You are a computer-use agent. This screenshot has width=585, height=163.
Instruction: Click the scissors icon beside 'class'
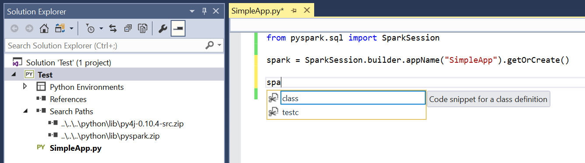[273, 98]
